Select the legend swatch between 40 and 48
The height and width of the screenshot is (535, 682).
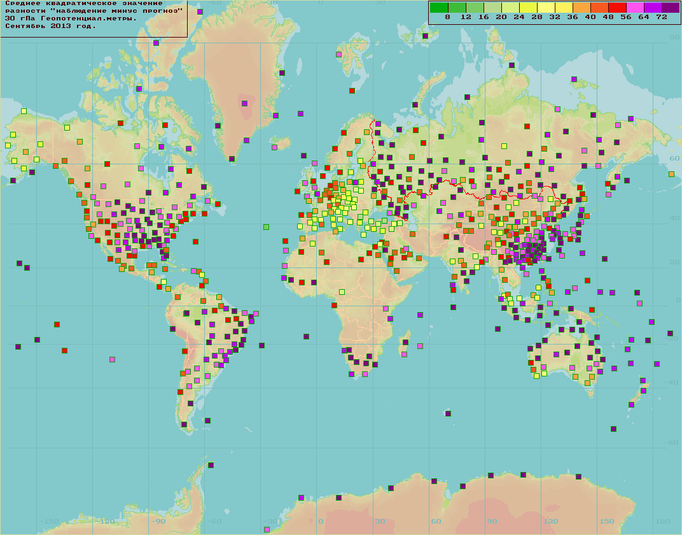(x=599, y=8)
